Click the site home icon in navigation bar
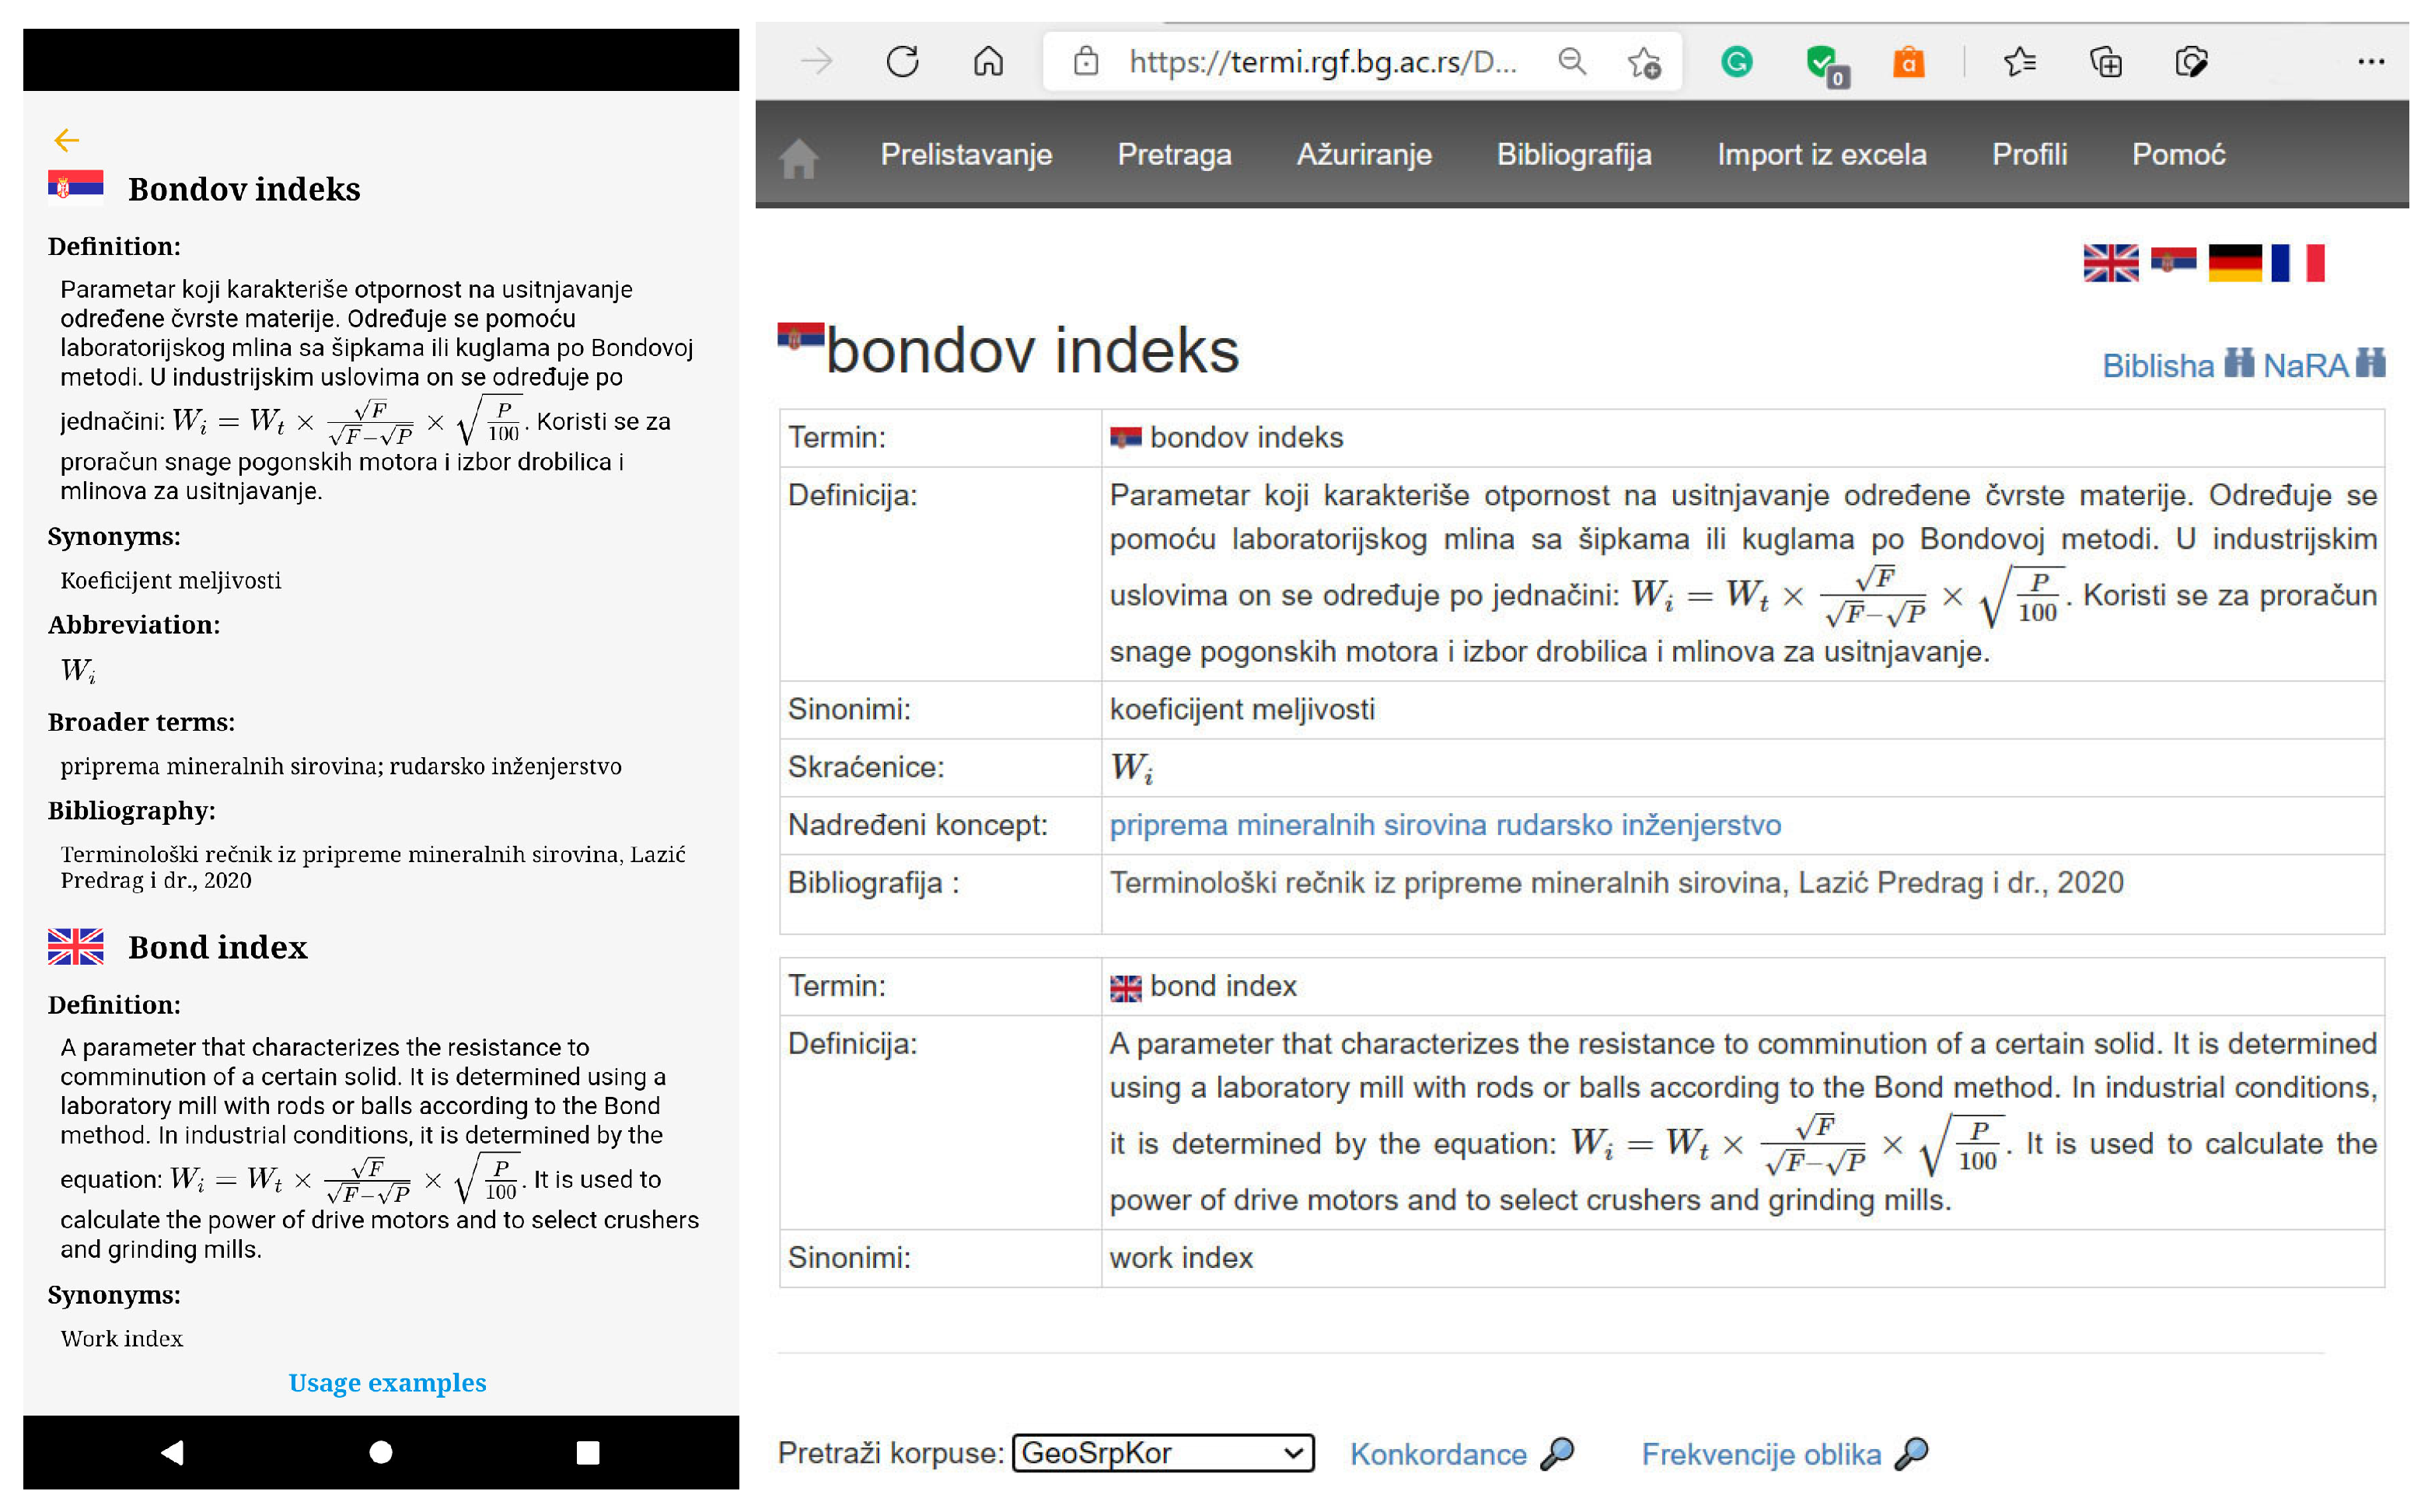The image size is (2435, 1512). [x=799, y=158]
